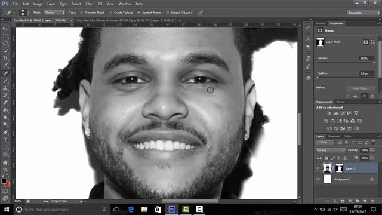Select the Crop tool
Screen dimensions: 382x215
pos(5,59)
